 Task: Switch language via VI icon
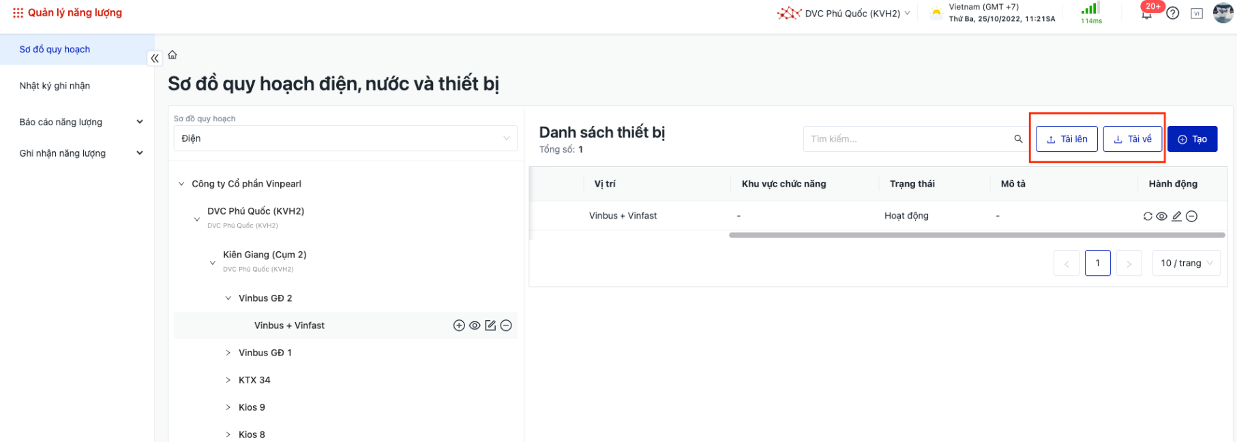(x=1197, y=13)
